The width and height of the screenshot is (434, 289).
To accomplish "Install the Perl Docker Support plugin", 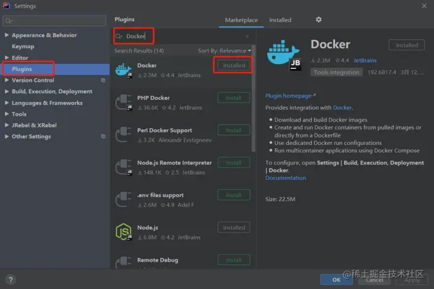I will coord(234,130).
